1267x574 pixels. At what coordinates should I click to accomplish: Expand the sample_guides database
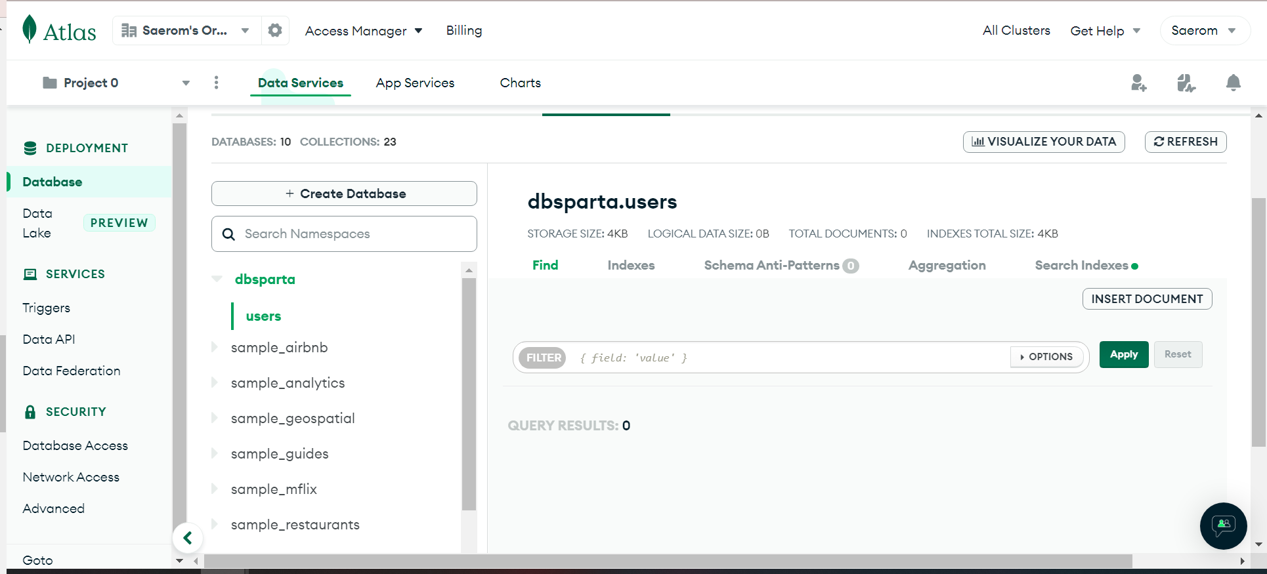point(214,453)
